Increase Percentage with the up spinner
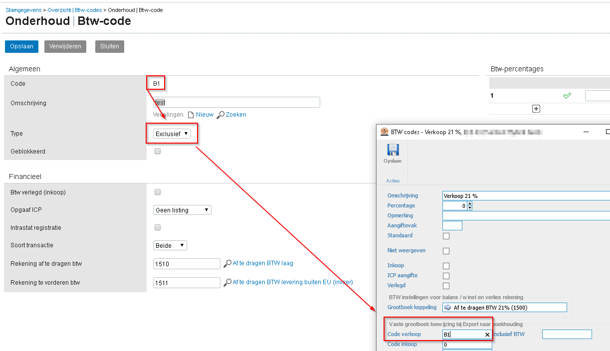This screenshot has height=351, width=610. tap(469, 203)
